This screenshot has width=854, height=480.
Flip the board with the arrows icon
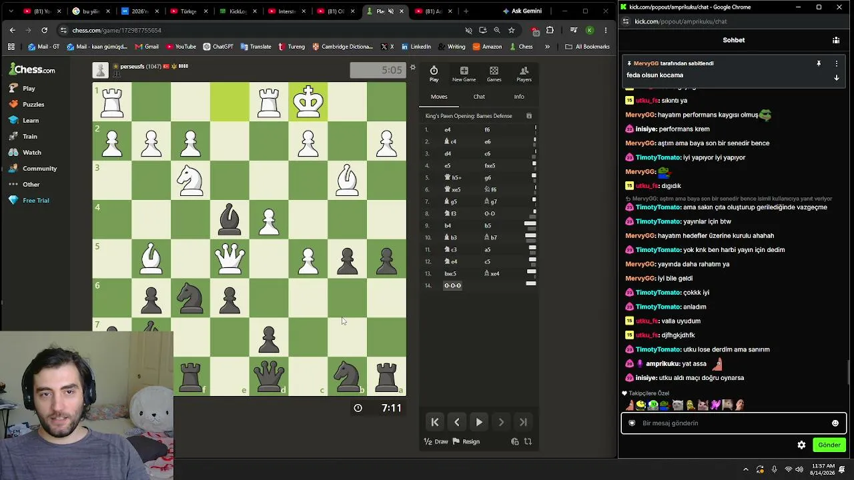(x=528, y=441)
